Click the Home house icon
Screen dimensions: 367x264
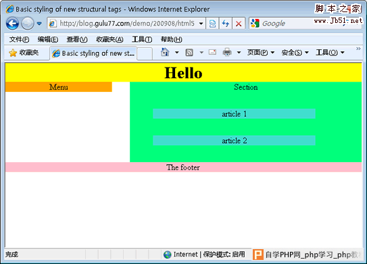165,52
